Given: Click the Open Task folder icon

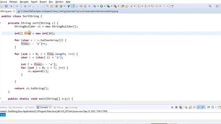Looking at the screenshot, I should (x=127, y=6).
